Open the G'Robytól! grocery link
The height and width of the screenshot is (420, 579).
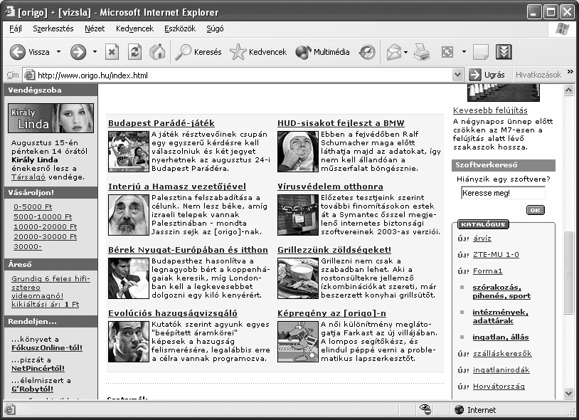(x=32, y=389)
